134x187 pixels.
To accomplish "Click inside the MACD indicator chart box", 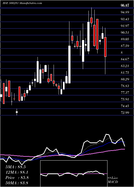I will 74,174.
